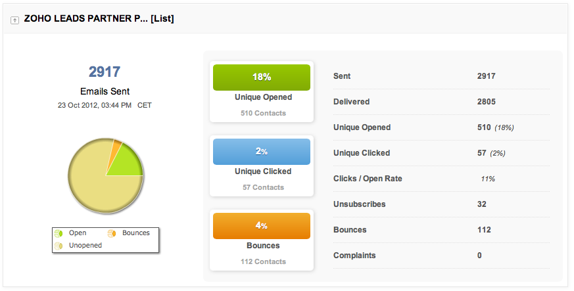Collapse the Zoho Leads Partner list panel

[14, 20]
